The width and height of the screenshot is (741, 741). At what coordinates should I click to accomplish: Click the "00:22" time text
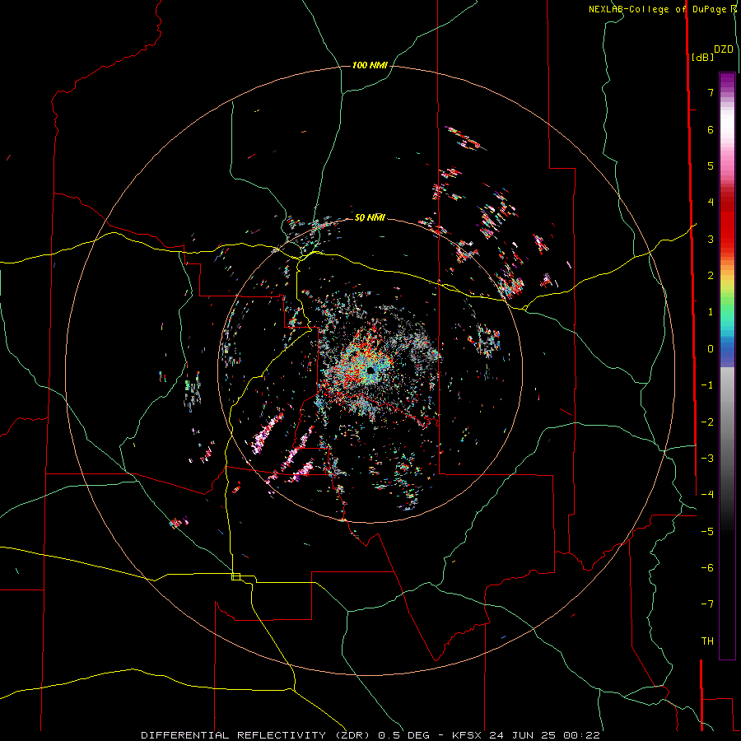click(582, 735)
